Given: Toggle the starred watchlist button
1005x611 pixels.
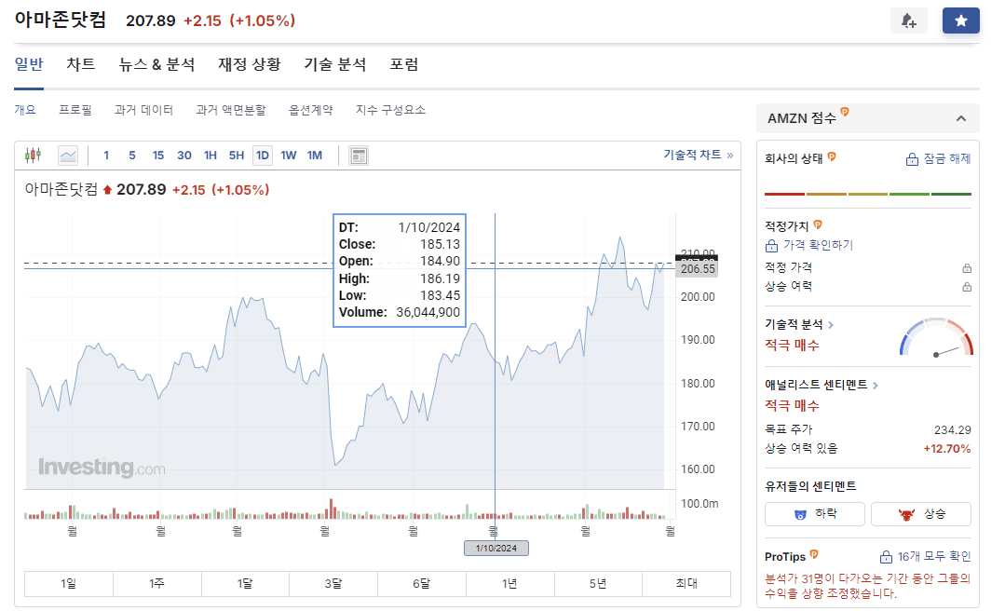Looking at the screenshot, I should (x=960, y=20).
